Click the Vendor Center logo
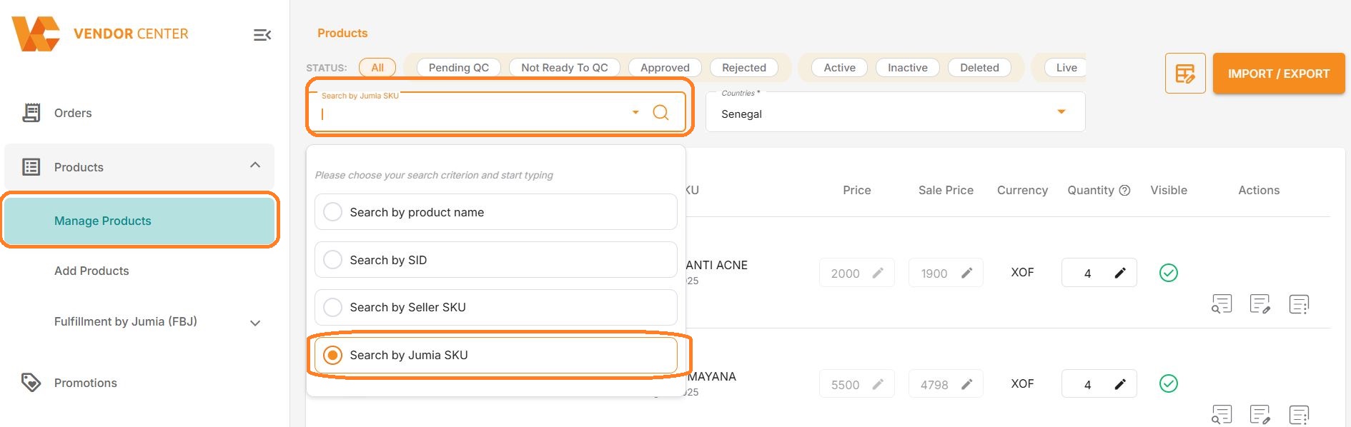This screenshot has width=1351, height=427. (x=100, y=34)
